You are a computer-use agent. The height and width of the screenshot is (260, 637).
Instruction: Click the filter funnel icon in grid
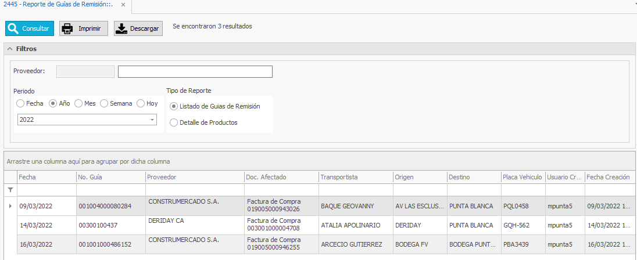(x=10, y=190)
